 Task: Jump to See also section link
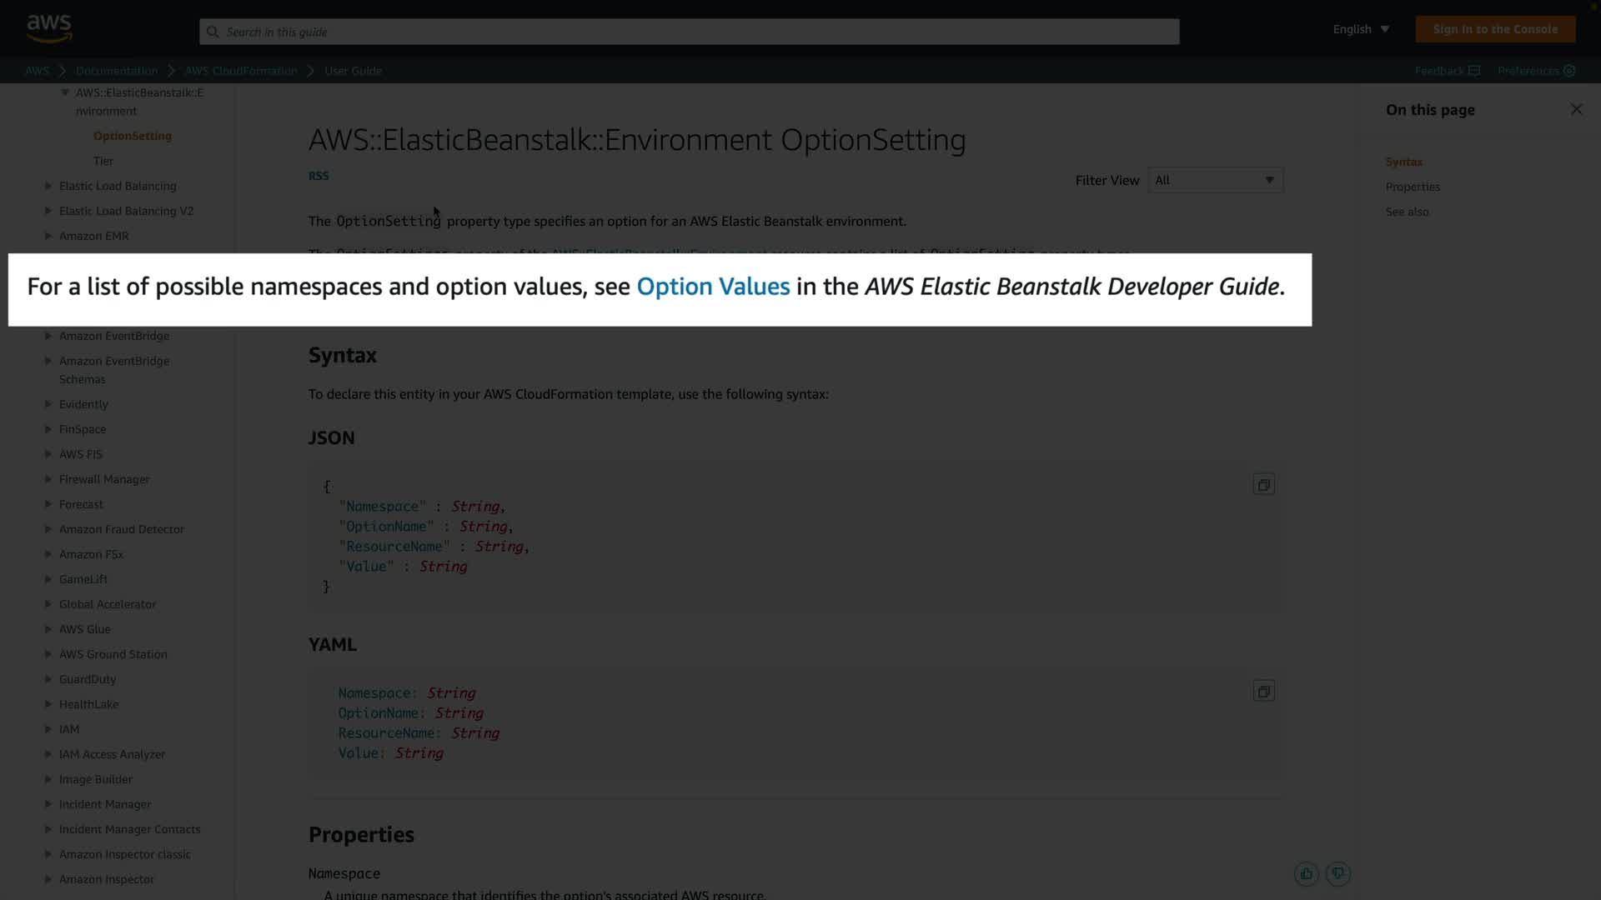1407,212
